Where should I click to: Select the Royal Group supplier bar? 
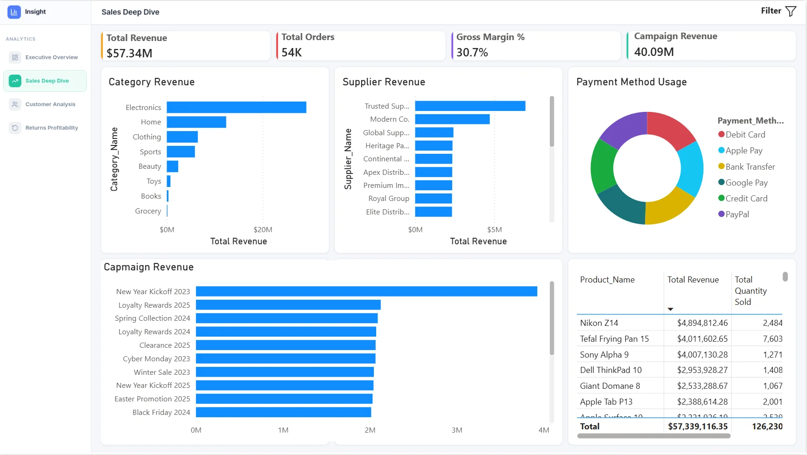coord(434,199)
